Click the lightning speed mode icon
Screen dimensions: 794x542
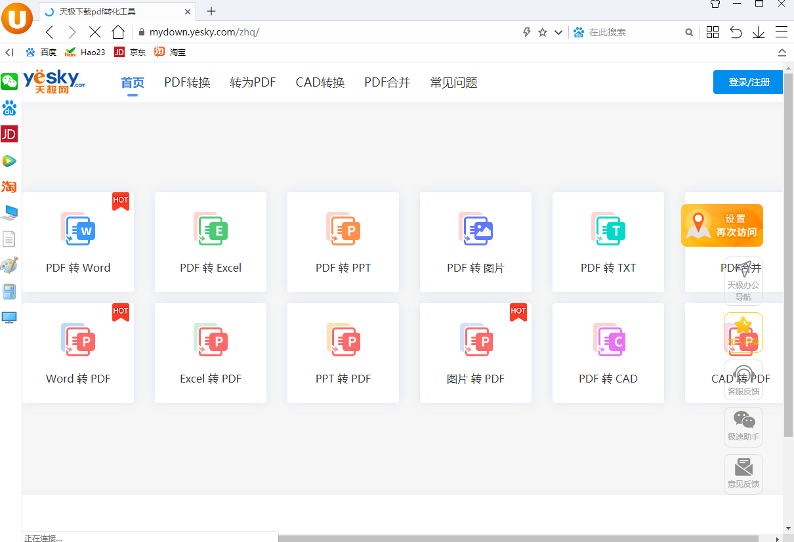pyautogui.click(x=526, y=32)
